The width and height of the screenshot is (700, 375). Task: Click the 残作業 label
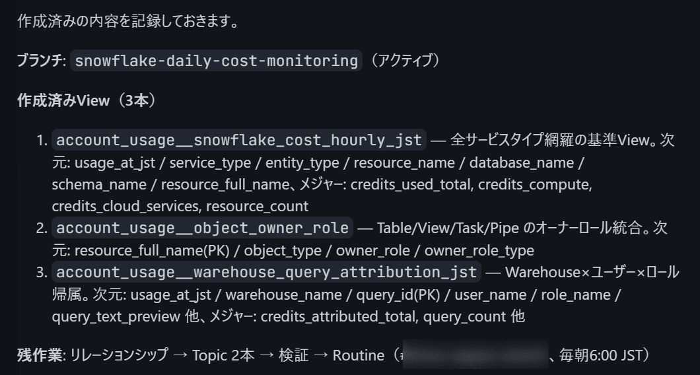pos(40,355)
